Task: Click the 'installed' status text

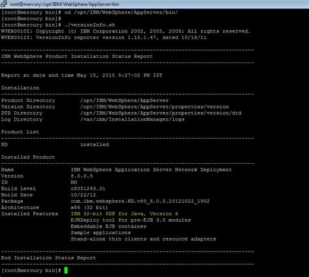Action: tap(95, 144)
